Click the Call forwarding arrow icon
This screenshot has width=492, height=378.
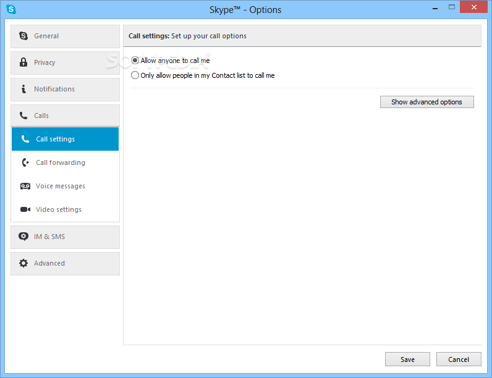25,162
